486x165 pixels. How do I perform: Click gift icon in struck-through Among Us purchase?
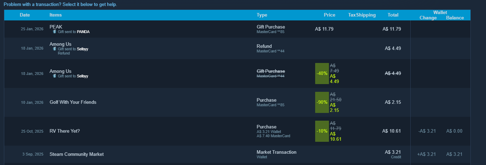click(54, 76)
